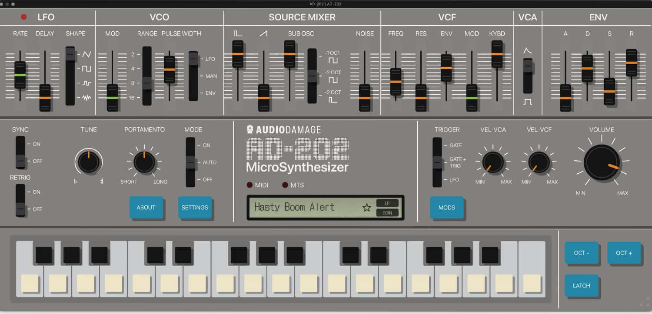Click the ENV release (R) slider handle
The width and height of the screenshot is (652, 314).
632,63
